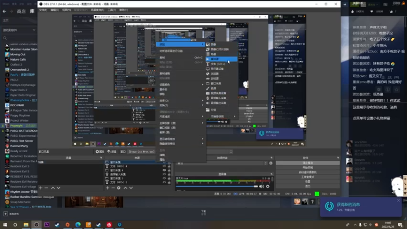Open the 文件(F) menu in OBS

(43, 10)
